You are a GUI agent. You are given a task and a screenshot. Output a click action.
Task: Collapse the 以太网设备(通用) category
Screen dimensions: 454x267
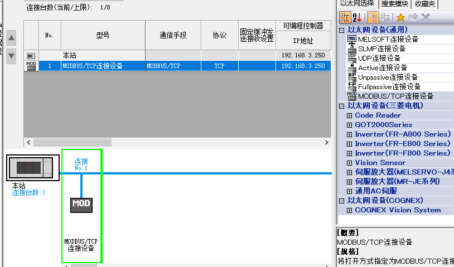(x=342, y=30)
